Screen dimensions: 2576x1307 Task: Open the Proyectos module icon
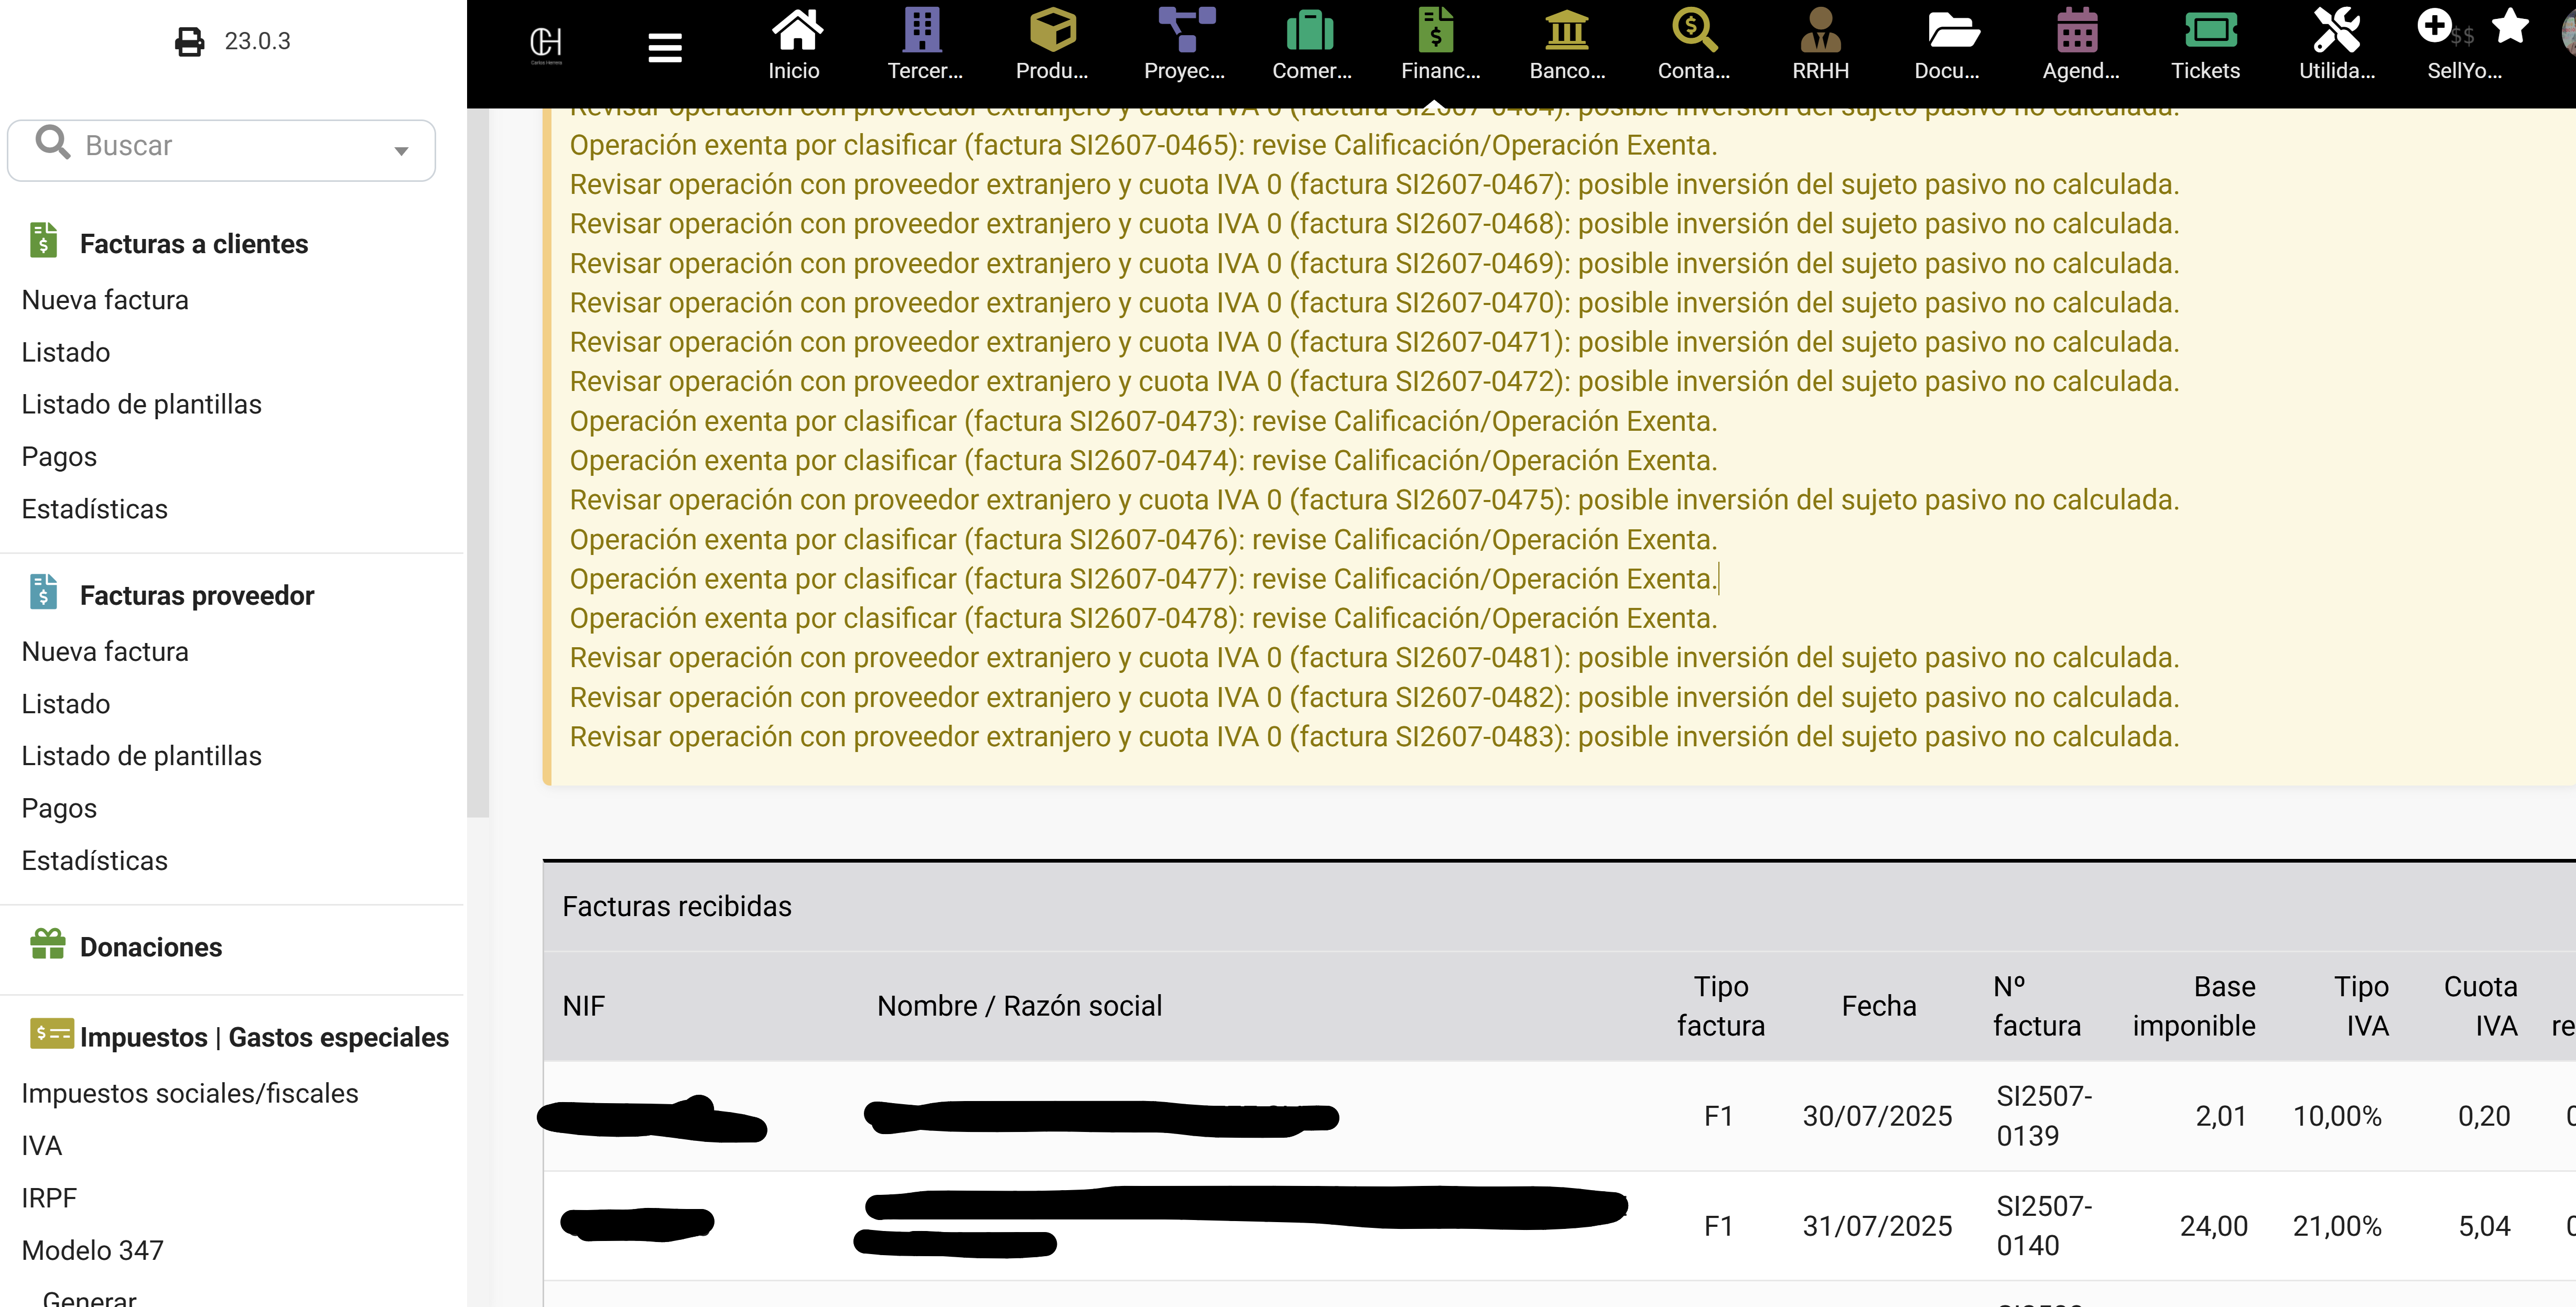[x=1186, y=30]
